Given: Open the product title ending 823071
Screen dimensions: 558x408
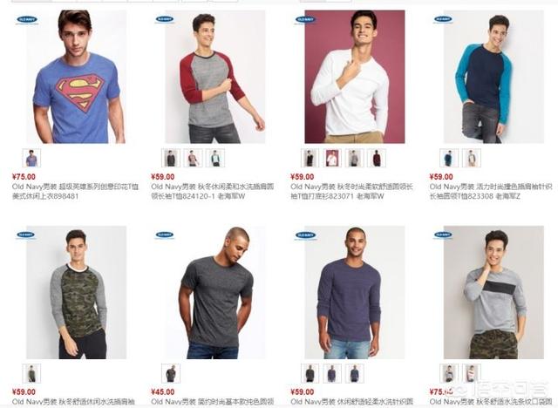Looking at the screenshot, I should click(x=352, y=192).
